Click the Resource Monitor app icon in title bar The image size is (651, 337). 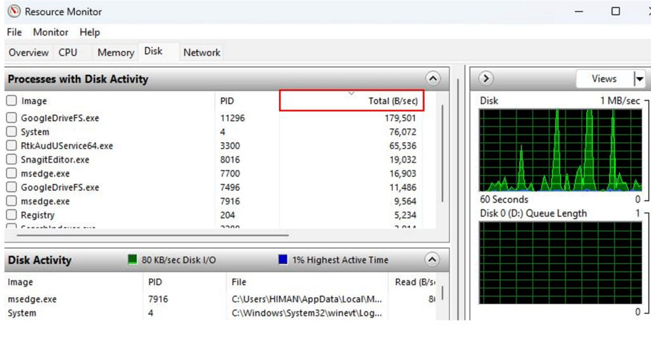point(13,11)
